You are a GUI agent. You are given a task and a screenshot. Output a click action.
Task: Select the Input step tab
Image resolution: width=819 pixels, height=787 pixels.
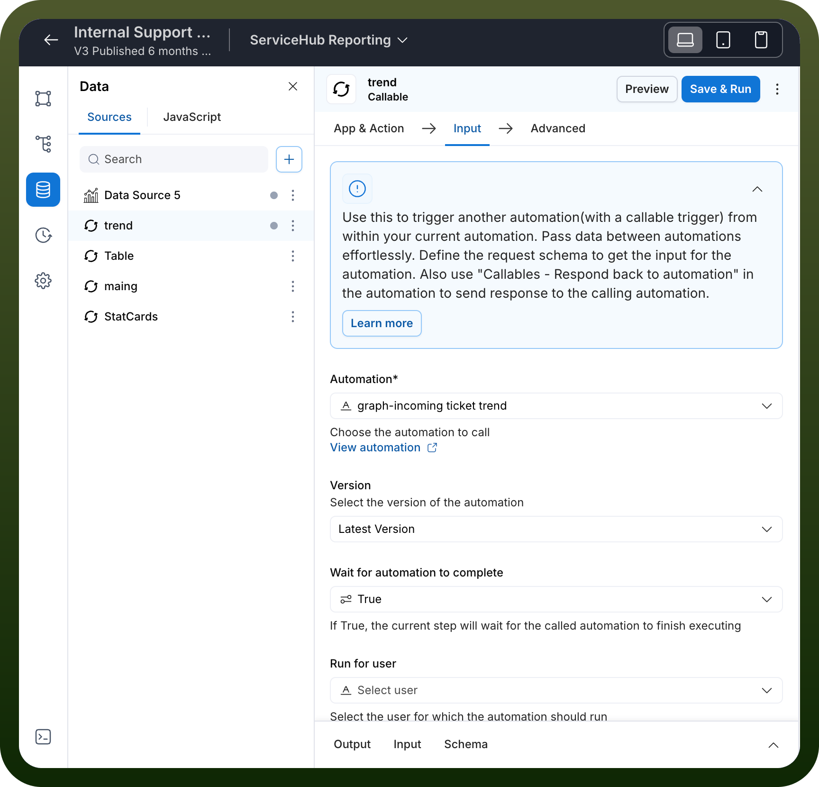467,128
